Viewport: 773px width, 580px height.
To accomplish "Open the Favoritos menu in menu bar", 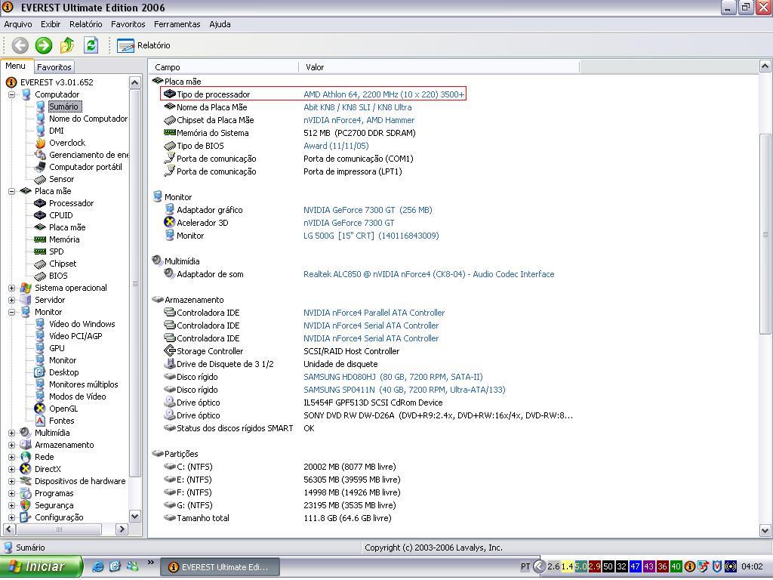I will 128,24.
